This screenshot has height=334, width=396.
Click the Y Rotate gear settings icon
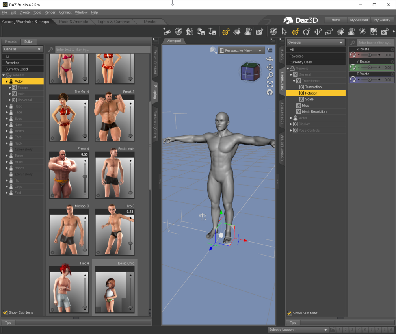pos(392,61)
